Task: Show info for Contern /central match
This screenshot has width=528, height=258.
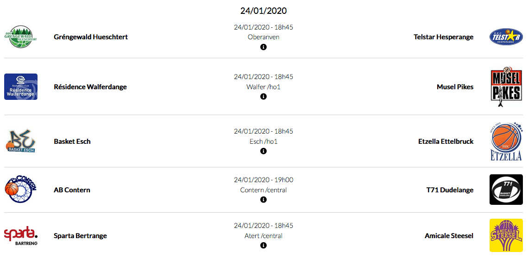Action: pyautogui.click(x=264, y=200)
